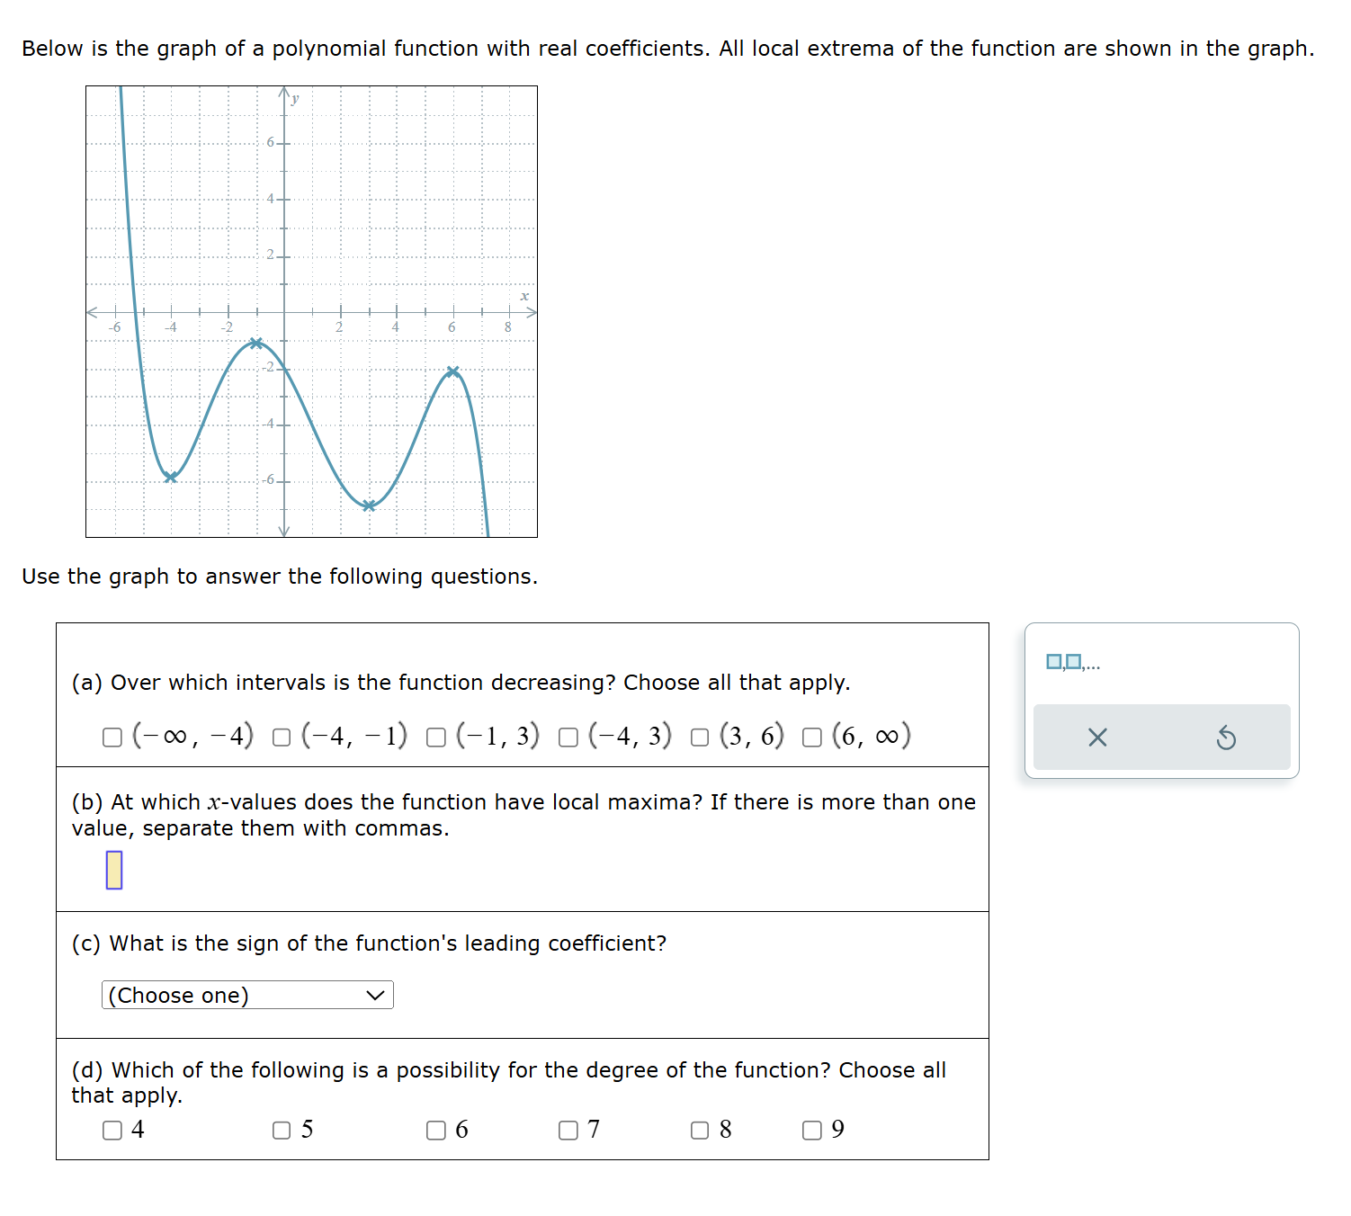The width and height of the screenshot is (1351, 1216).
Task: Check the interval (-∞, -4) checkbox
Action: tap(112, 738)
